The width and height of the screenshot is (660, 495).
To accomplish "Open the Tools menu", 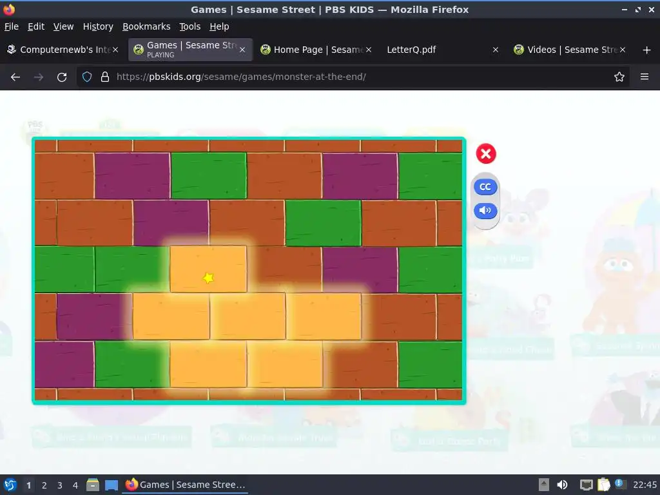I will [x=190, y=26].
